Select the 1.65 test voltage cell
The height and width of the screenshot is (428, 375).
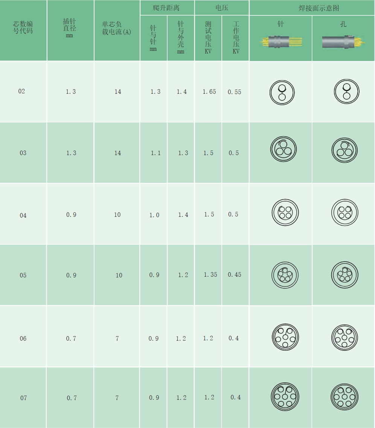209,91
